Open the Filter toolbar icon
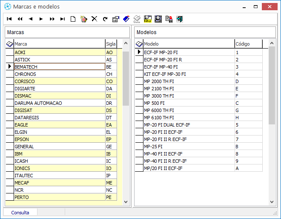Screen dimensions: 281x219 pos(148,19)
